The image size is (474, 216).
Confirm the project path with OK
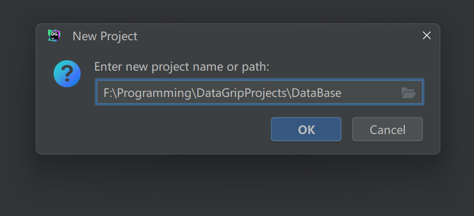tap(306, 129)
